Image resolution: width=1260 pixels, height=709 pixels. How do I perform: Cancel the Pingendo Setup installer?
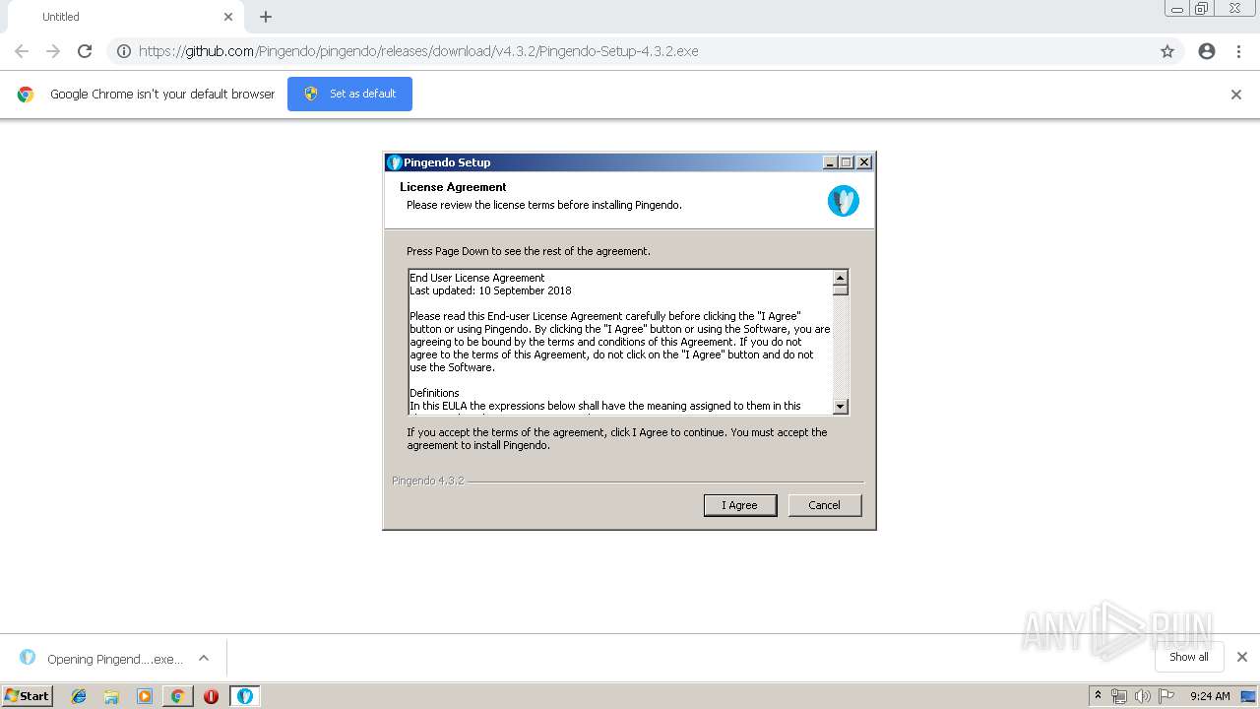click(x=824, y=505)
